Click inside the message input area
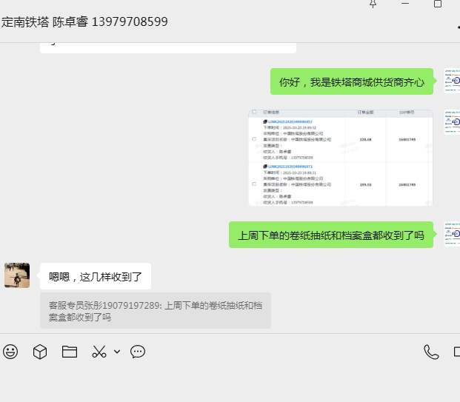This screenshot has width=460, height=402. pos(222,381)
